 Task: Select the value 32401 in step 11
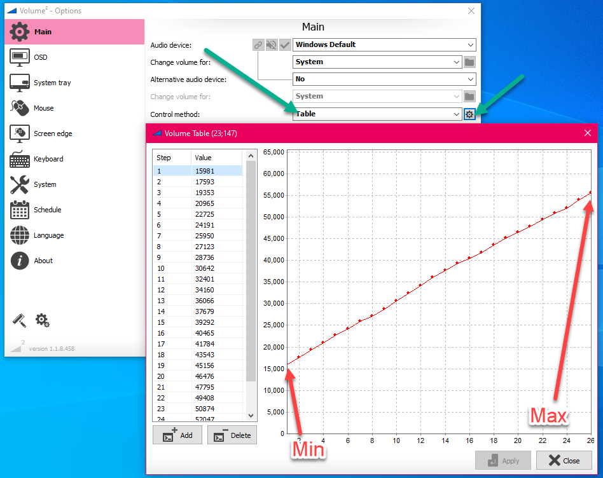[x=205, y=279]
